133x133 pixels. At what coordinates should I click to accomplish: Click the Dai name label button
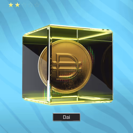66,117
